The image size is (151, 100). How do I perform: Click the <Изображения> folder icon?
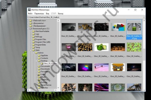[31, 26]
